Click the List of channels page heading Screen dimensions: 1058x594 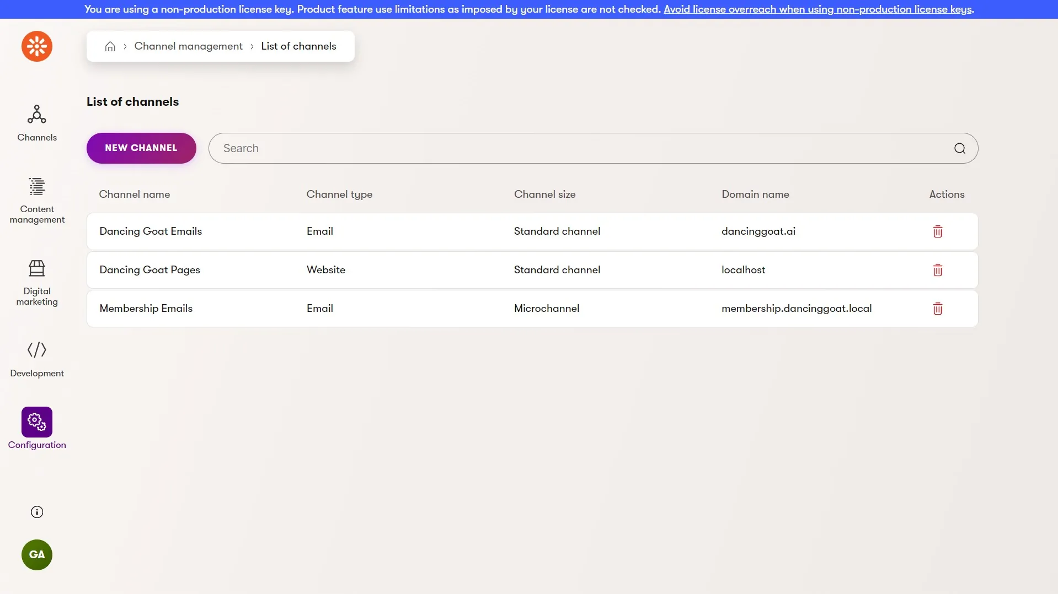coord(133,102)
